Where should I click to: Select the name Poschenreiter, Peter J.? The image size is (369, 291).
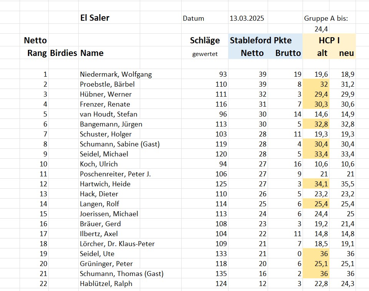coord(115,174)
